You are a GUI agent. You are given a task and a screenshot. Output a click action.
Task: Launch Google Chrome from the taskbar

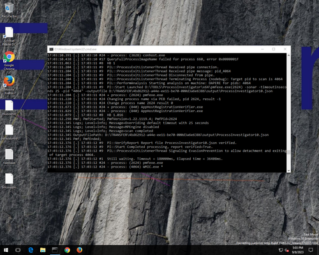pos(67,250)
